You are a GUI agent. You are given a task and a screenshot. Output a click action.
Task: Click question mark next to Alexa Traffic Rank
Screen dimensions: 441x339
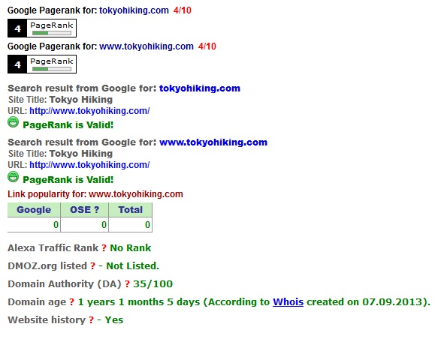click(x=104, y=248)
